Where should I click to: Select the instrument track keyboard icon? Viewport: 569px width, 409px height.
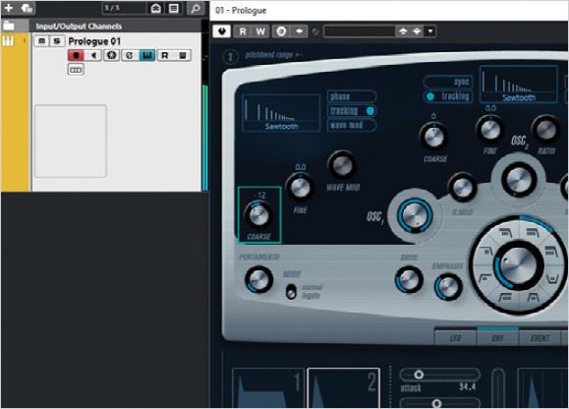pos(8,40)
